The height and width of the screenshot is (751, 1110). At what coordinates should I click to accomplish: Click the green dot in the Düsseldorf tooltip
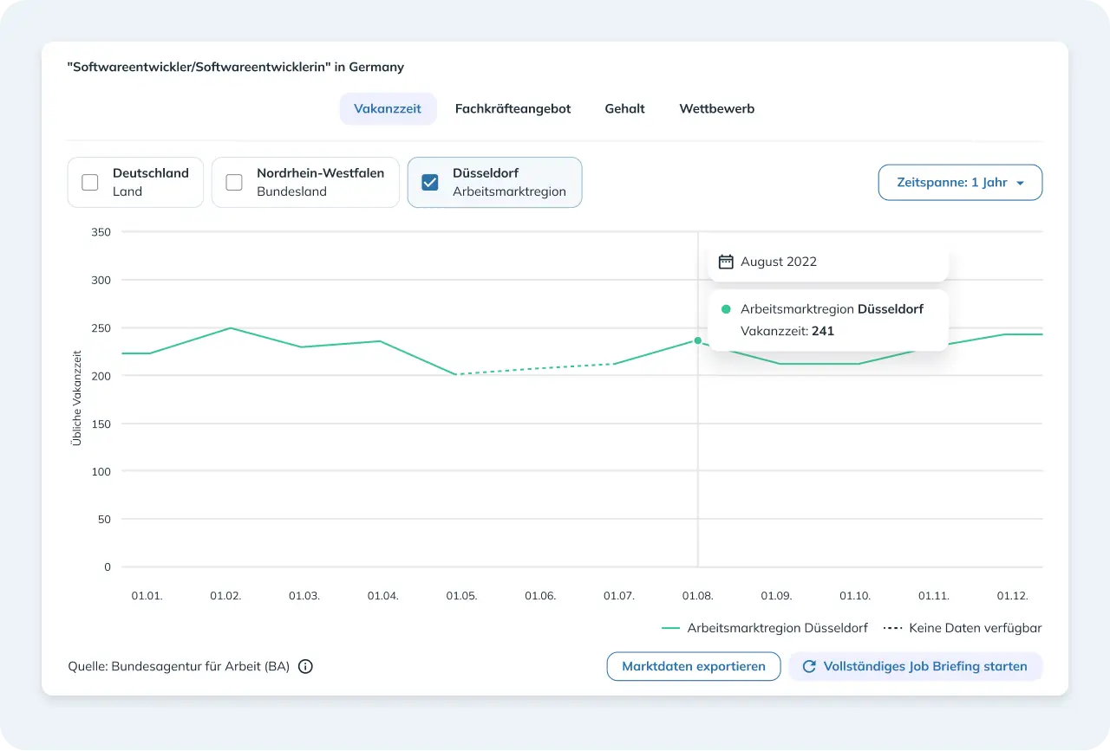(x=726, y=309)
